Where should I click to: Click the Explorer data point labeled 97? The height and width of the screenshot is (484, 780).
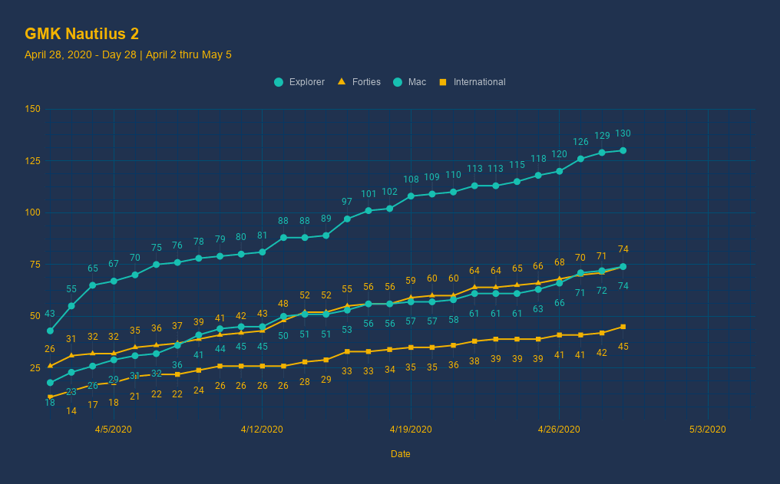pyautogui.click(x=347, y=219)
